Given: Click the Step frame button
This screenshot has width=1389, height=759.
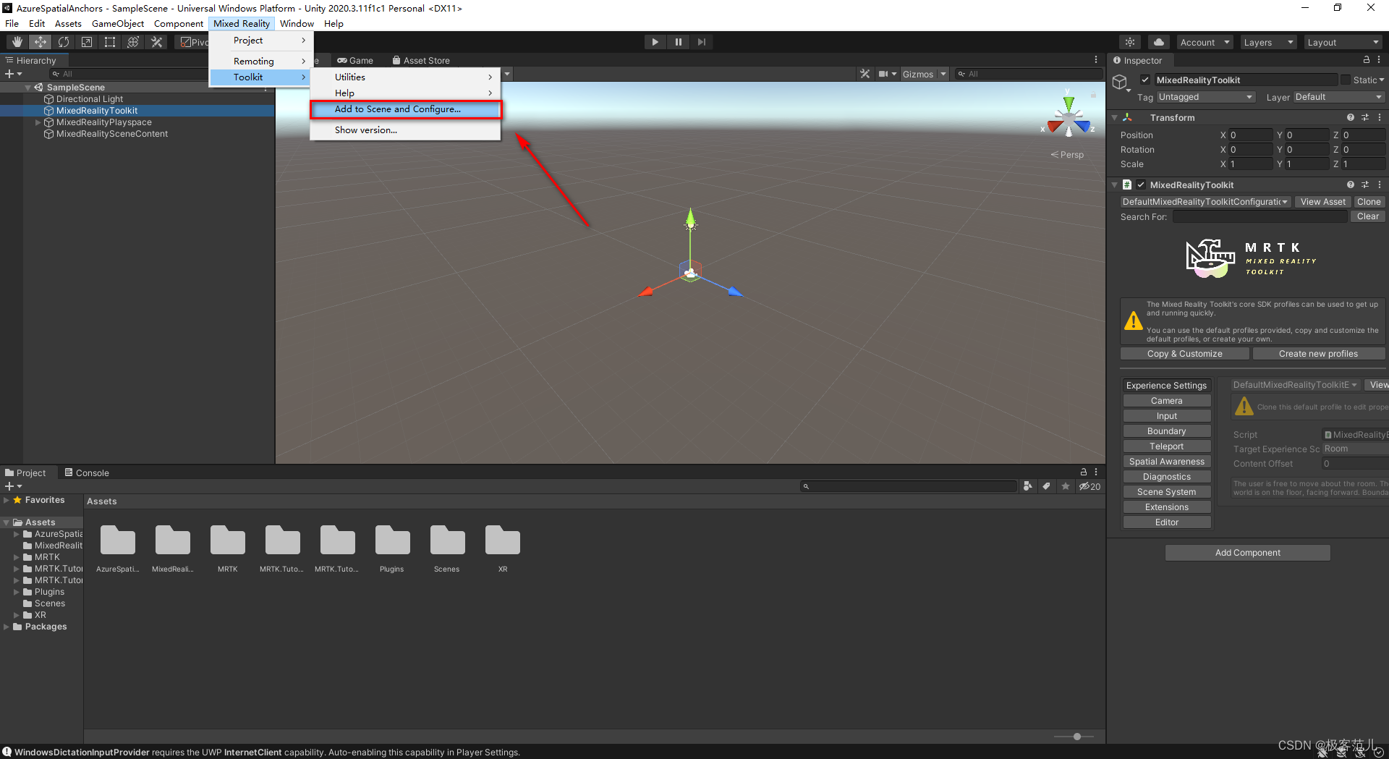Looking at the screenshot, I should coord(702,42).
